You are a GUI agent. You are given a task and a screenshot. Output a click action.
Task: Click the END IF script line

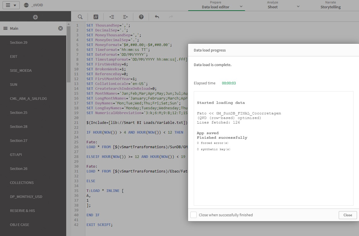tap(93, 215)
